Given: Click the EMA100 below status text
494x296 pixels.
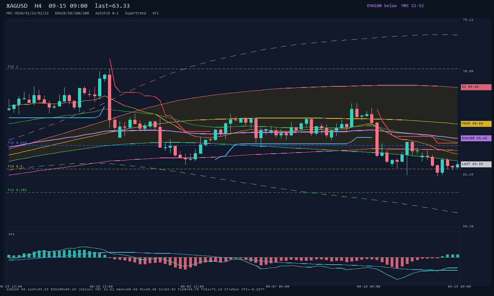Looking at the screenshot, I should [382, 6].
